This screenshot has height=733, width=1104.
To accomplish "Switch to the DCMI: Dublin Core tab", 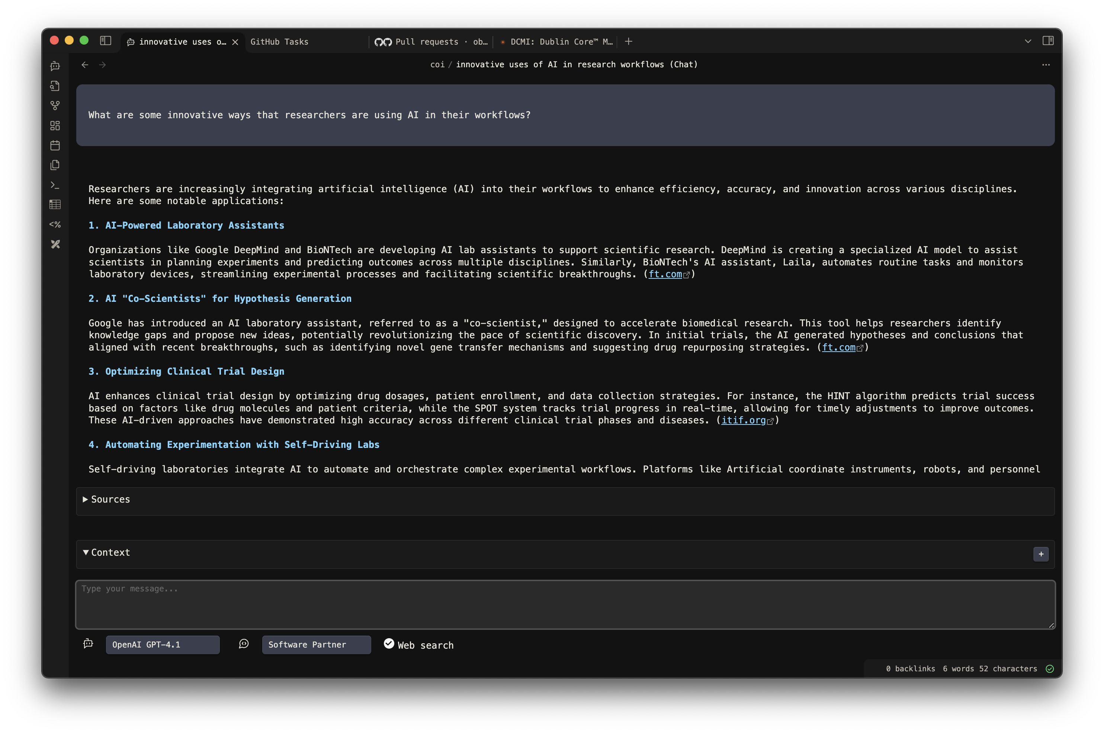I will pyautogui.click(x=556, y=42).
